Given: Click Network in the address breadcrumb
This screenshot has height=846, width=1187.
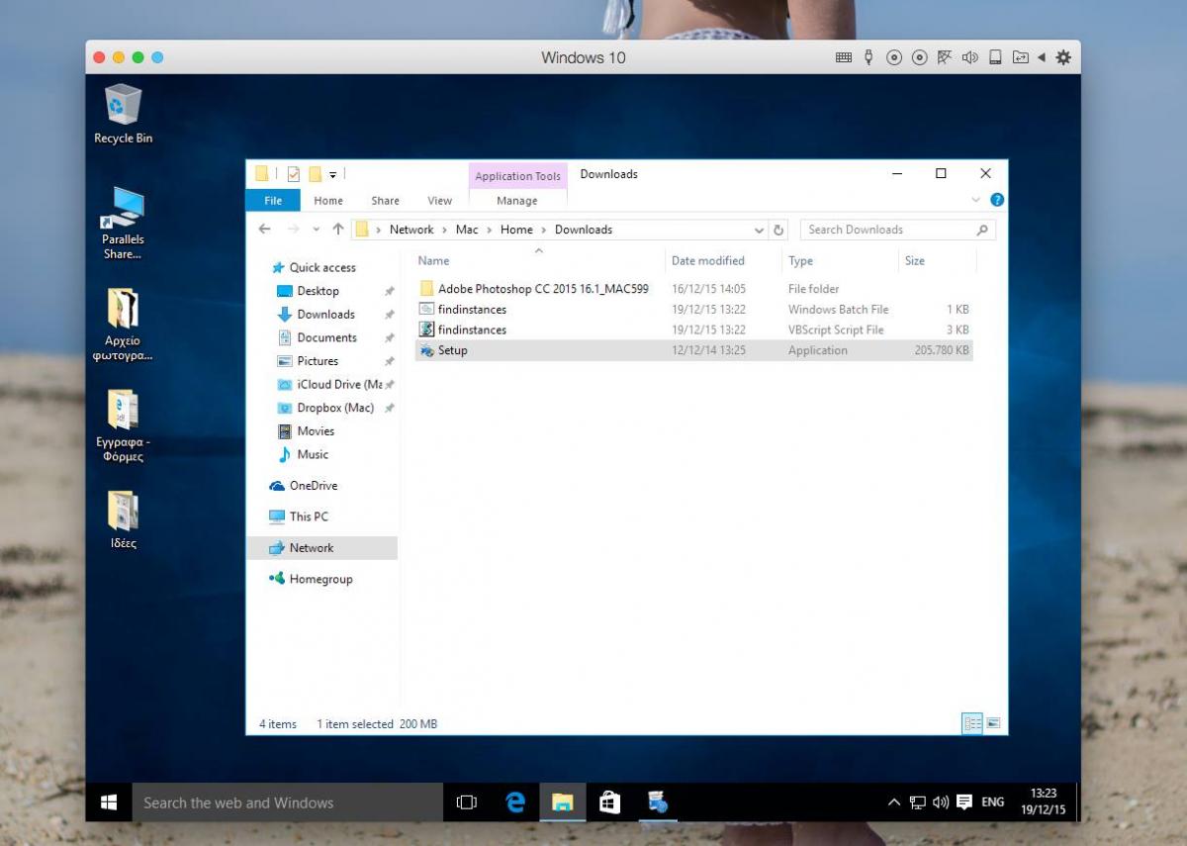Looking at the screenshot, I should tap(411, 230).
